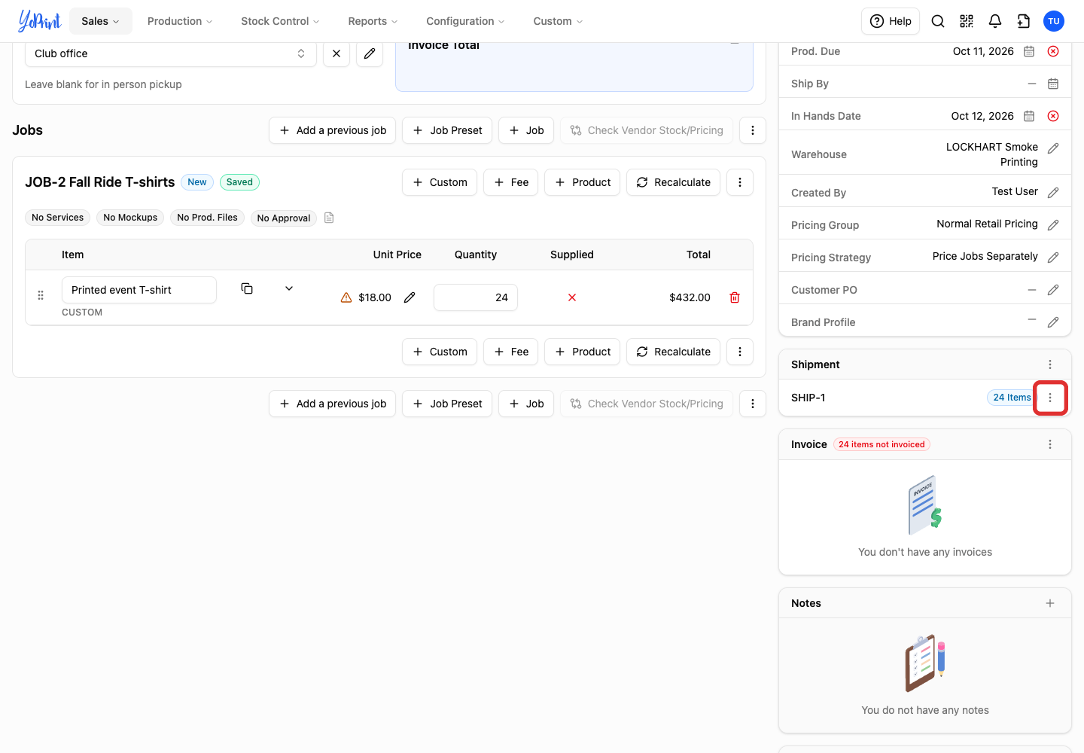Image resolution: width=1084 pixels, height=753 pixels.
Task: Open calendar for Ship By date
Action: (1053, 84)
